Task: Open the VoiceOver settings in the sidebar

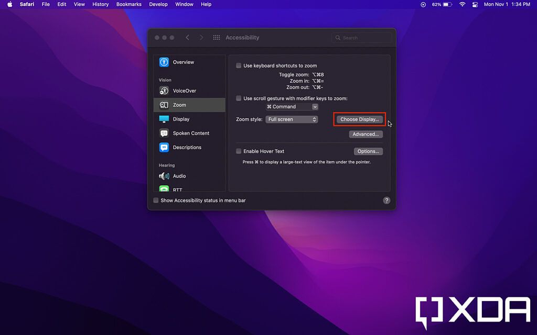Action: click(184, 91)
